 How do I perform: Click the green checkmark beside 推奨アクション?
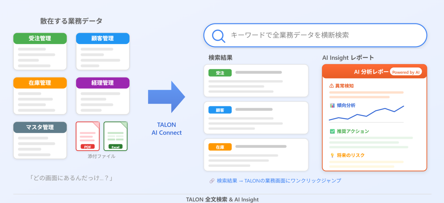pos(332,131)
